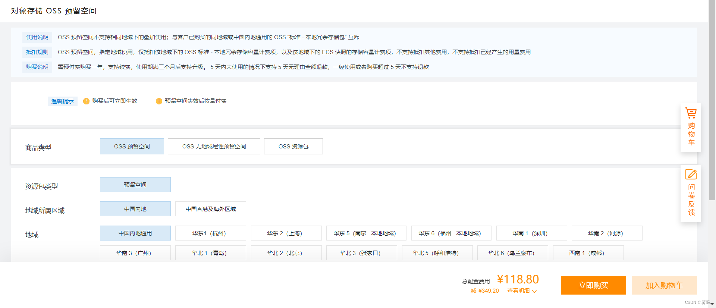Screen dimensions: 716x308
Task: Click the page title 对象存储 OSS 预留空间
Action: (54, 11)
